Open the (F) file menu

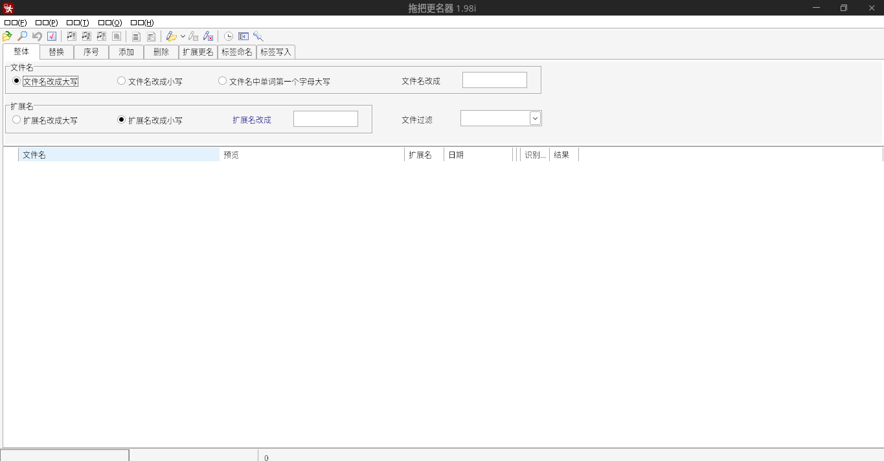[x=16, y=23]
